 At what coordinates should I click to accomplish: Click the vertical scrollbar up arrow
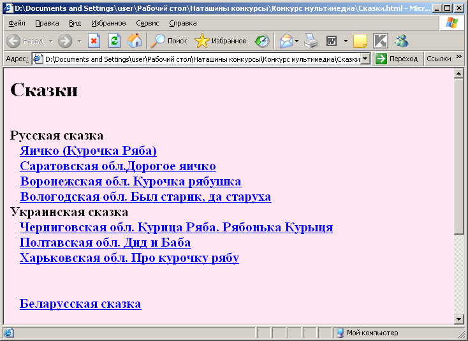point(458,73)
